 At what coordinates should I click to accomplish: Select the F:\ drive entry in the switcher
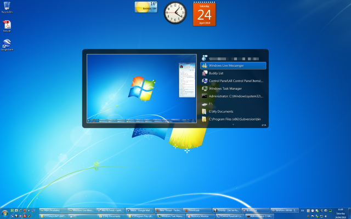point(233,104)
